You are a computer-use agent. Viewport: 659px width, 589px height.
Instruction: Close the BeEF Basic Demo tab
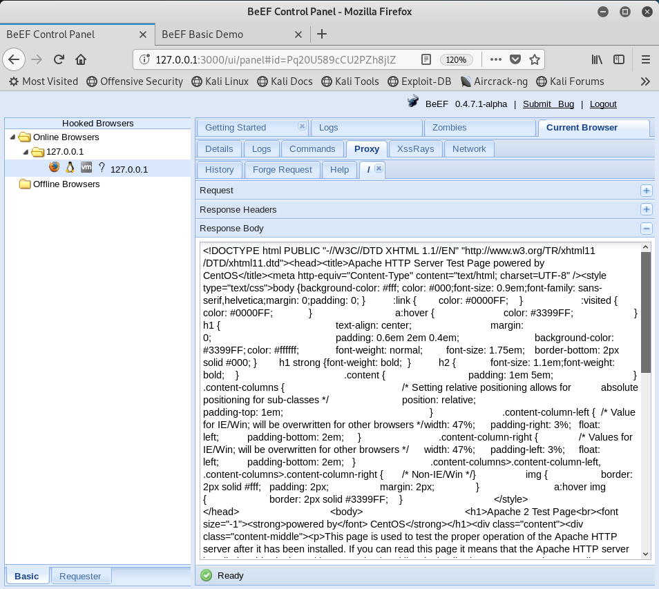click(298, 35)
